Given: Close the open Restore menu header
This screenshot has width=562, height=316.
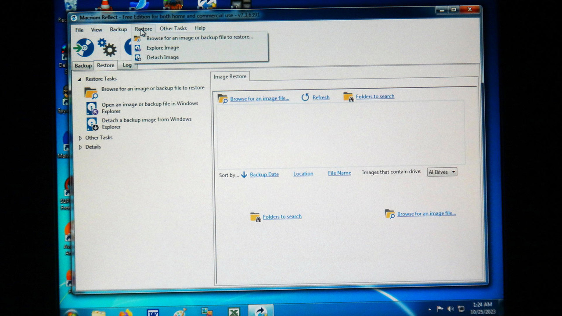Looking at the screenshot, I should coord(144,29).
